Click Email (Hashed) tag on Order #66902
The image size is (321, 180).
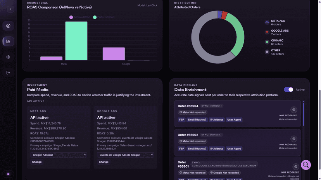tap(197, 149)
